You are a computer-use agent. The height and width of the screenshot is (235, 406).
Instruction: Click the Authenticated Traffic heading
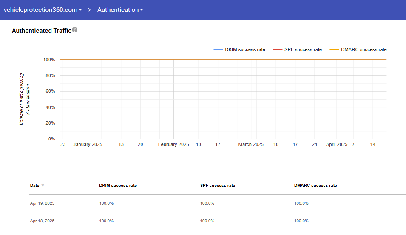point(41,31)
